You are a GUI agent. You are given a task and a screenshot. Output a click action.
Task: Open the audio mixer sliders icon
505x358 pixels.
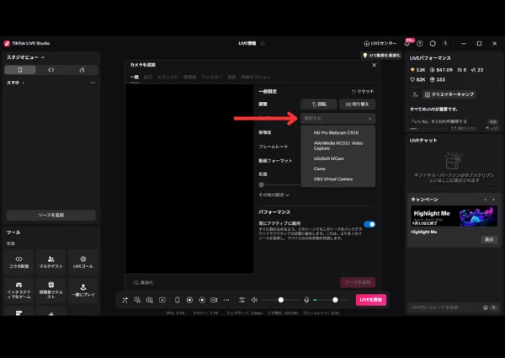(x=242, y=300)
